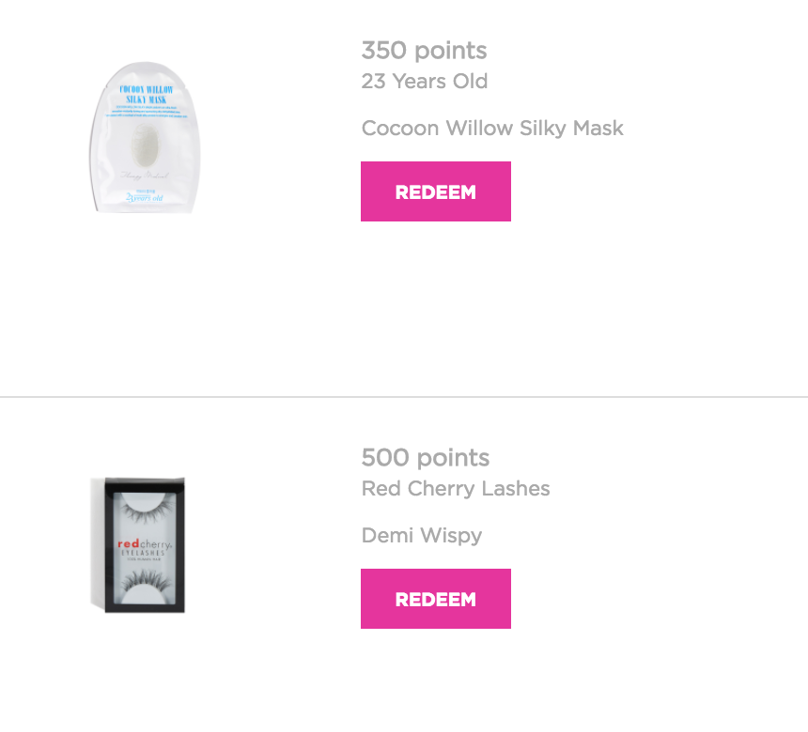This screenshot has height=732, width=808.
Task: Click the blue 23 years old logo on package
Action: (x=145, y=197)
